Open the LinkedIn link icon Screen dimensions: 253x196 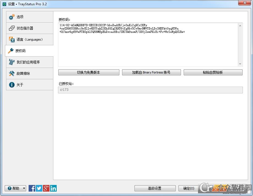pyautogui.click(x=53, y=188)
